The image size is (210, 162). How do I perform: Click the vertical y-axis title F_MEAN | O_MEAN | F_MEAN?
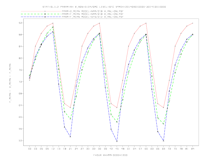(10, 83)
